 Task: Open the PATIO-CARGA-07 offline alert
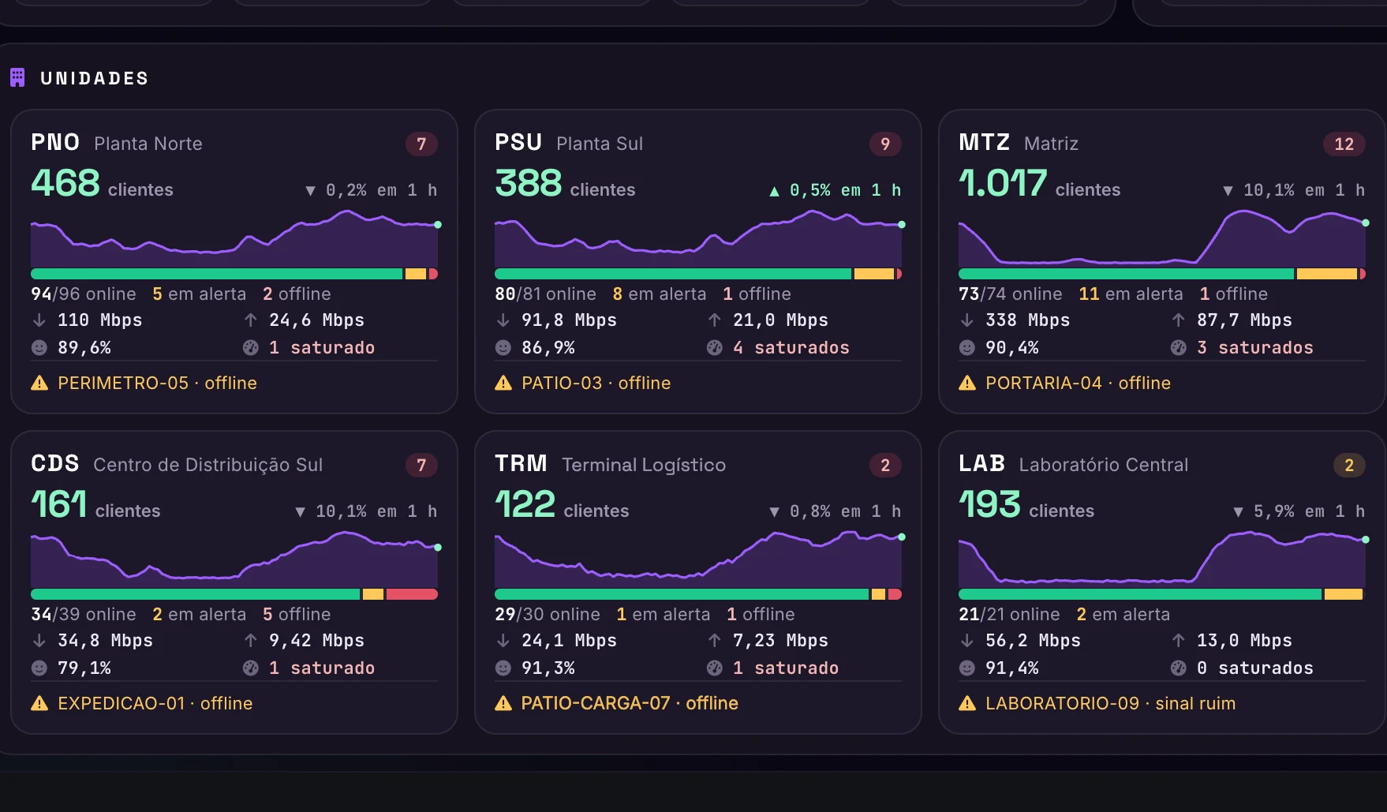pyautogui.click(x=630, y=703)
